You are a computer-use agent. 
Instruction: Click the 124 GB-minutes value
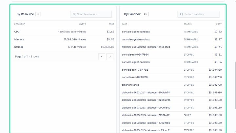(x=77, y=47)
